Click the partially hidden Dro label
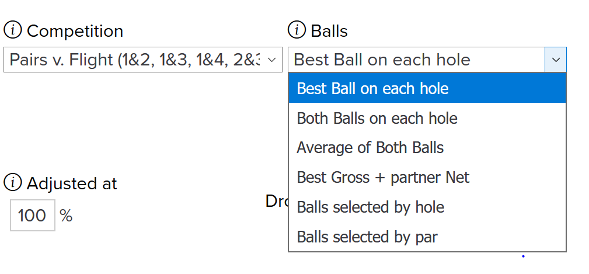This screenshot has height=274, width=589. (x=277, y=201)
